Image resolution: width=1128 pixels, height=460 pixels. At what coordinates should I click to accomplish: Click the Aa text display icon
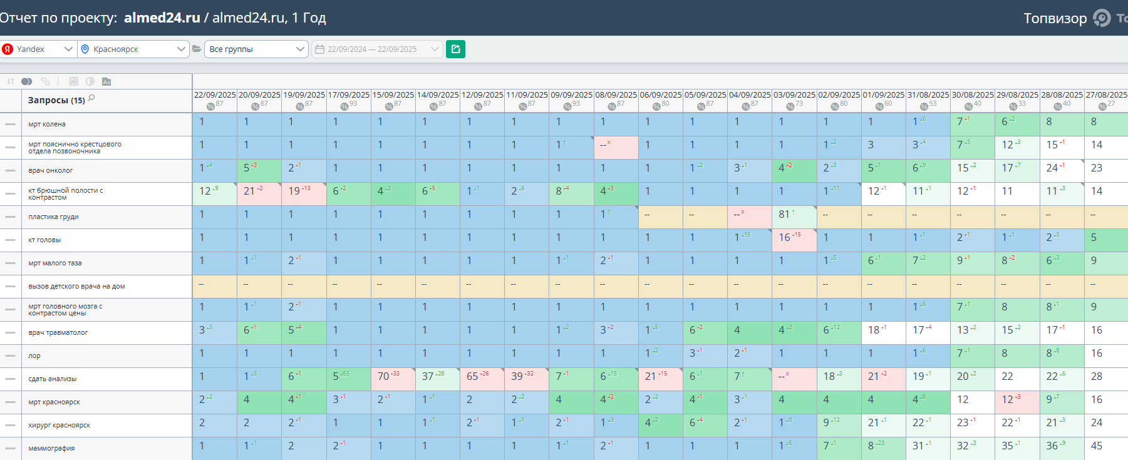pyautogui.click(x=106, y=81)
